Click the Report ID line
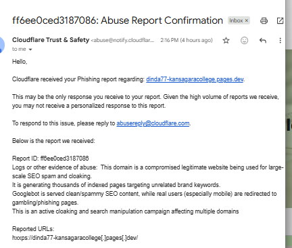 [51, 159]
